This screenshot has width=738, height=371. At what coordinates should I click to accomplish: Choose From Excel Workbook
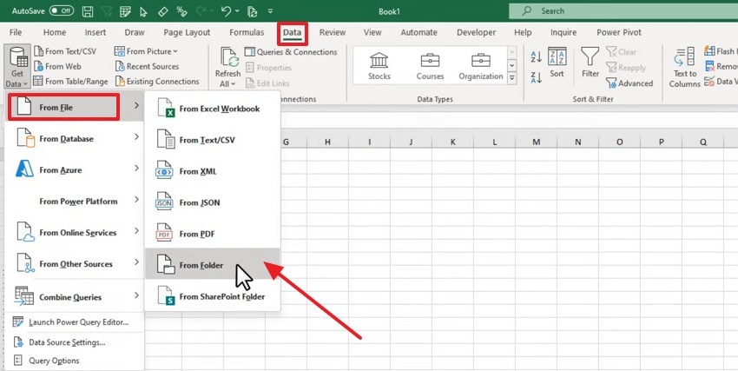[x=212, y=109]
